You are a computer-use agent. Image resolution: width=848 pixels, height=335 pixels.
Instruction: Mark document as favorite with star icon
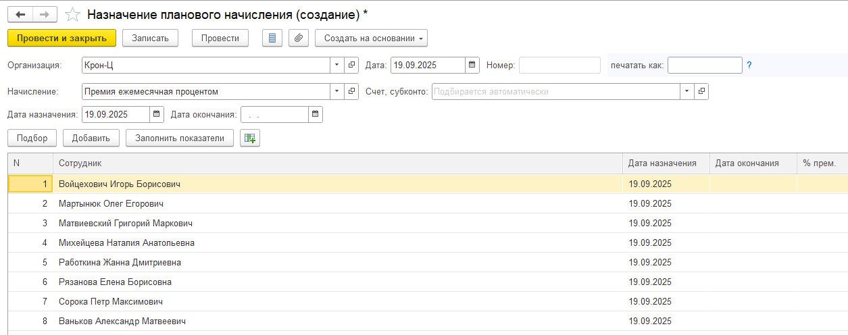[x=71, y=14]
